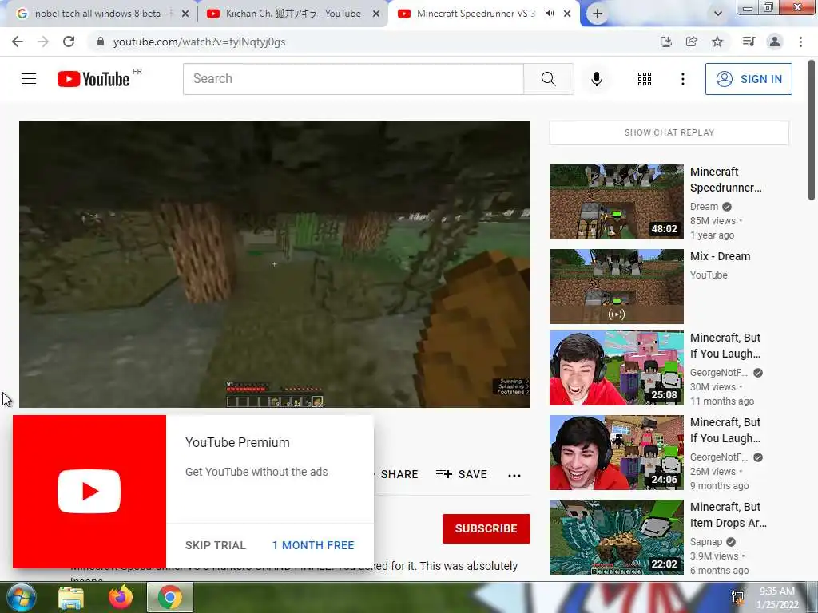818x613 pixels.
Task: Share this page from address bar
Action: (x=691, y=42)
